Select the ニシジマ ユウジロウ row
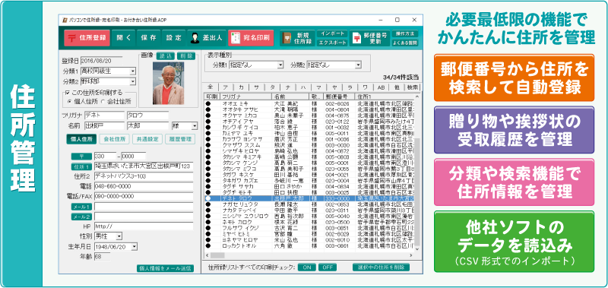Viewport: 608px width, 288px height. coord(309,216)
